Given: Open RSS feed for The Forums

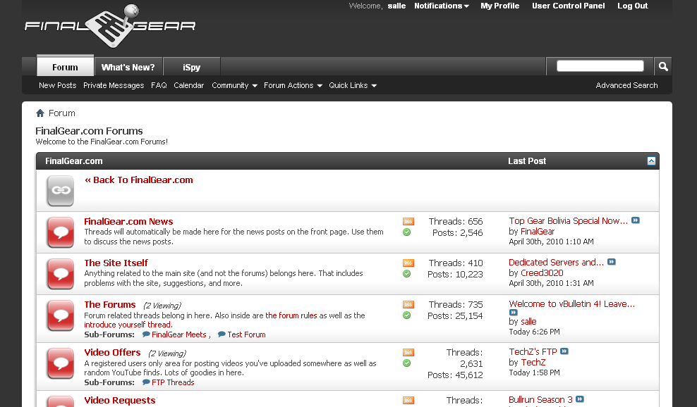Looking at the screenshot, I should click(408, 304).
